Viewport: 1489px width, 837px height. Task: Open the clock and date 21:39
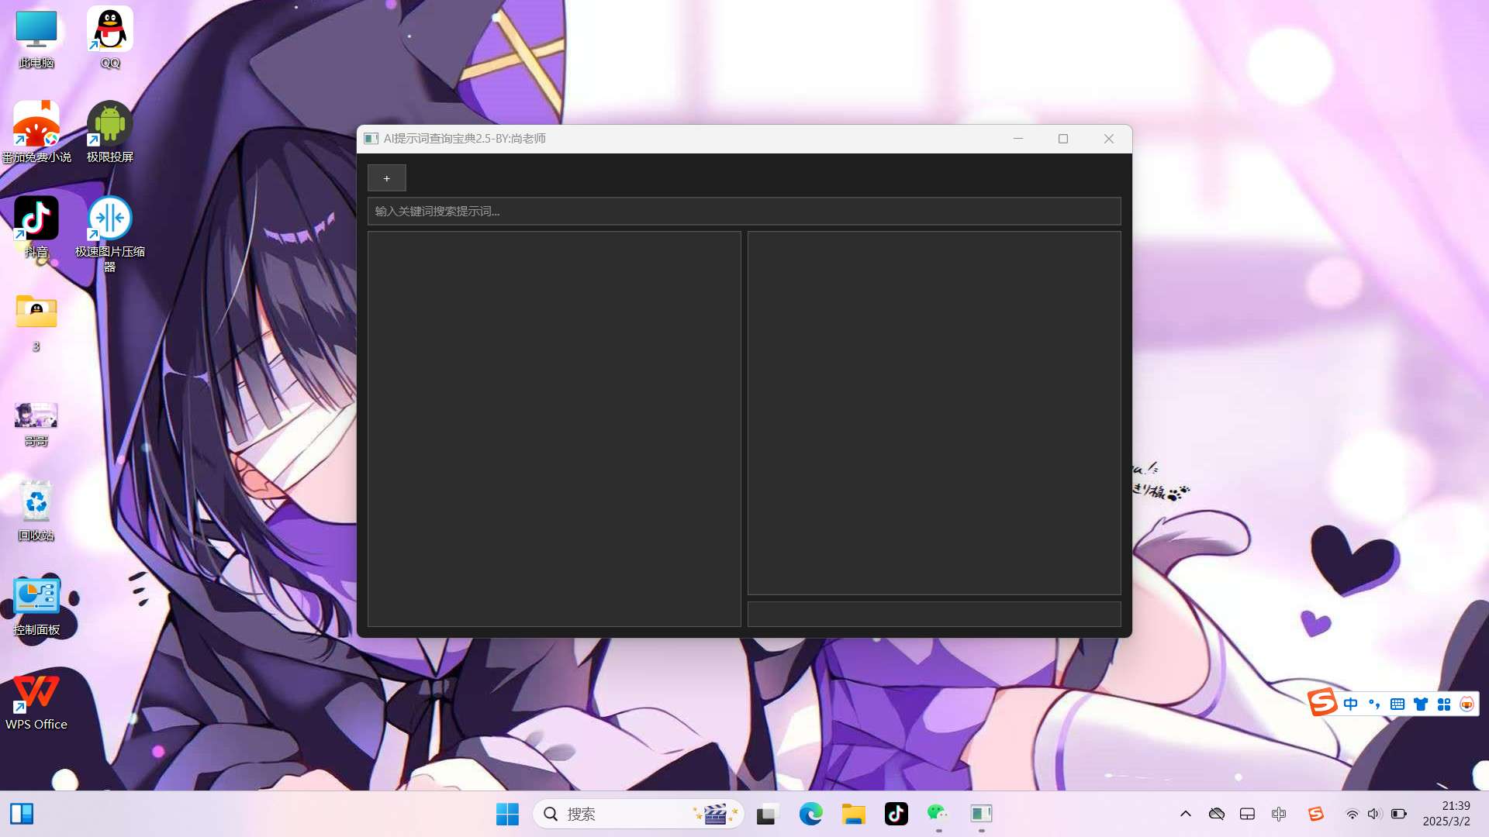1446,814
